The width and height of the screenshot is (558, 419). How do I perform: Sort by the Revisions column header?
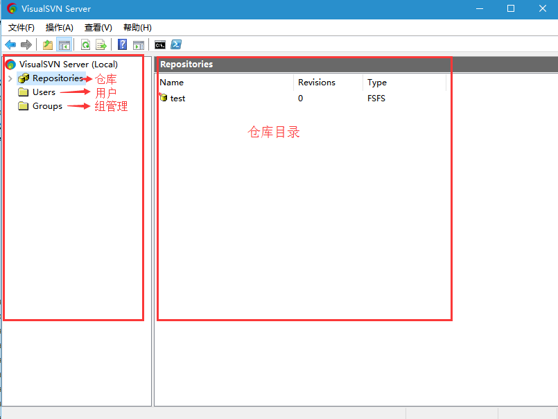point(329,83)
